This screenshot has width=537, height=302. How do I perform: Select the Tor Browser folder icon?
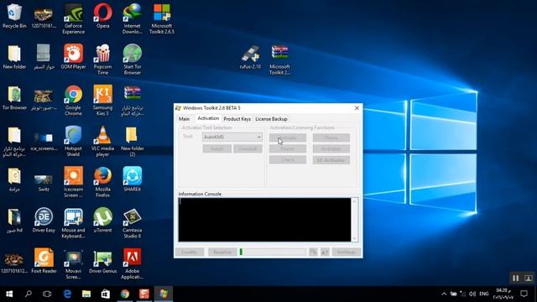pos(14,98)
